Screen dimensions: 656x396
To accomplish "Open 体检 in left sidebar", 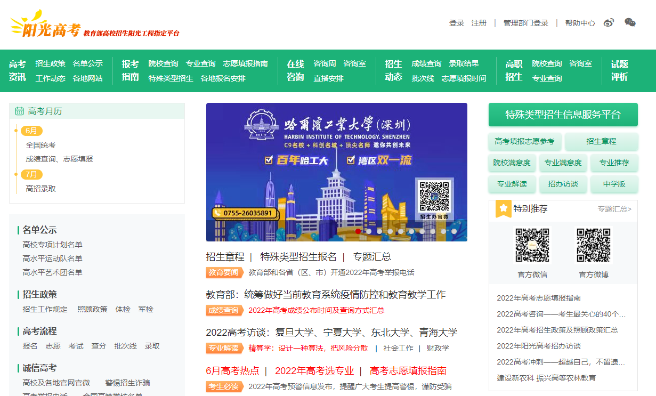I will (123, 309).
